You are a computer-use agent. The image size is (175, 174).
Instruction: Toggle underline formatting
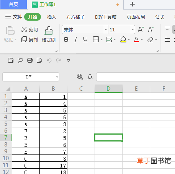[x=85, y=39]
